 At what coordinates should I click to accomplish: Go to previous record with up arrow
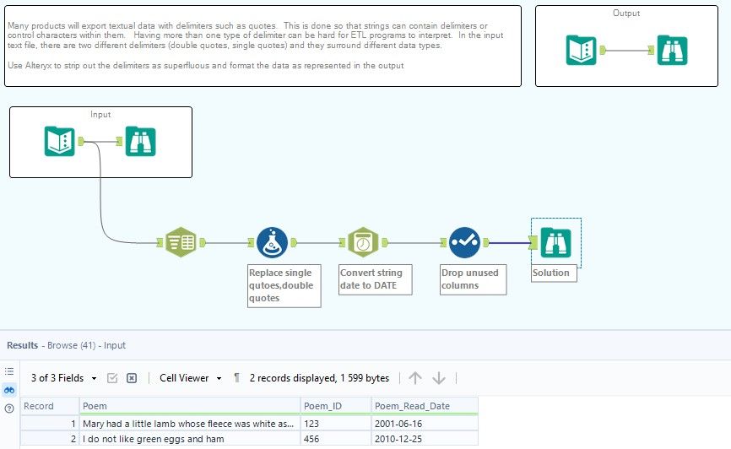tap(415, 378)
